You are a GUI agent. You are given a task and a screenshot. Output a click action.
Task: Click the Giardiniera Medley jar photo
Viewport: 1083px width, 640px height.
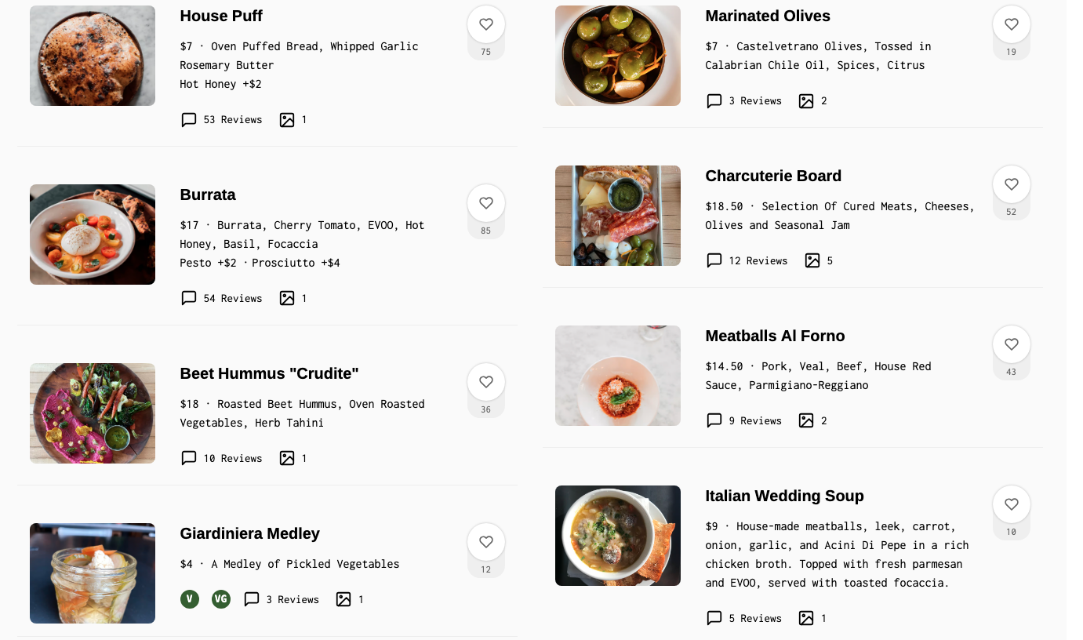tap(93, 573)
